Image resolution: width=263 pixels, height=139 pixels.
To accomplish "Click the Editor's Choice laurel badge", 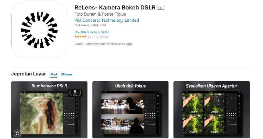I will (75, 93).
